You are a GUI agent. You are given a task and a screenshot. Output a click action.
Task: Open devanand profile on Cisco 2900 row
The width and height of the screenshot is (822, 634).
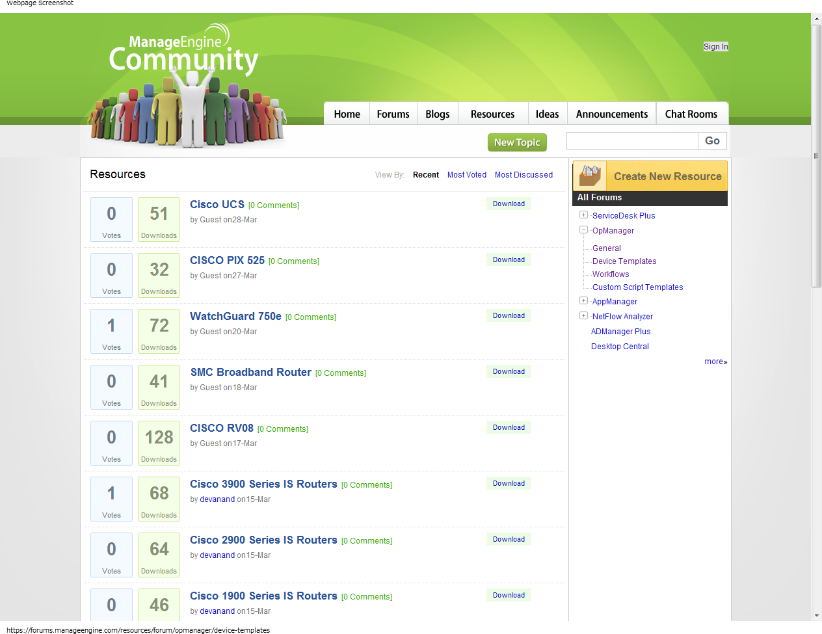tap(217, 555)
